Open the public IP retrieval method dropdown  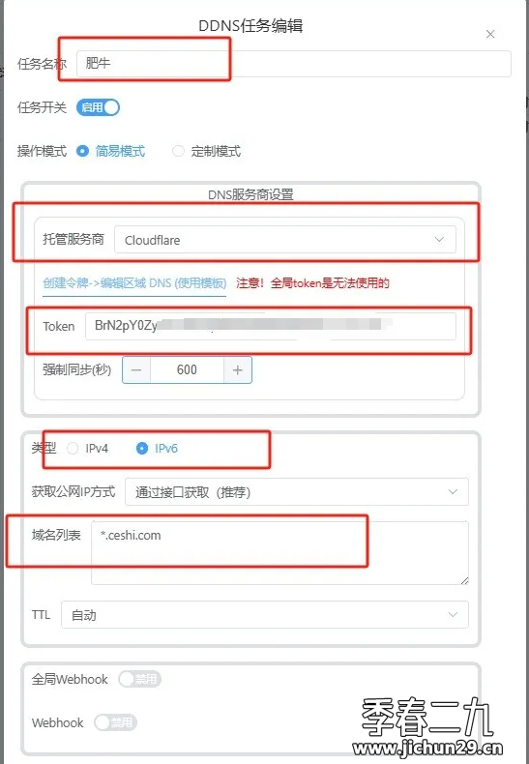(x=297, y=491)
